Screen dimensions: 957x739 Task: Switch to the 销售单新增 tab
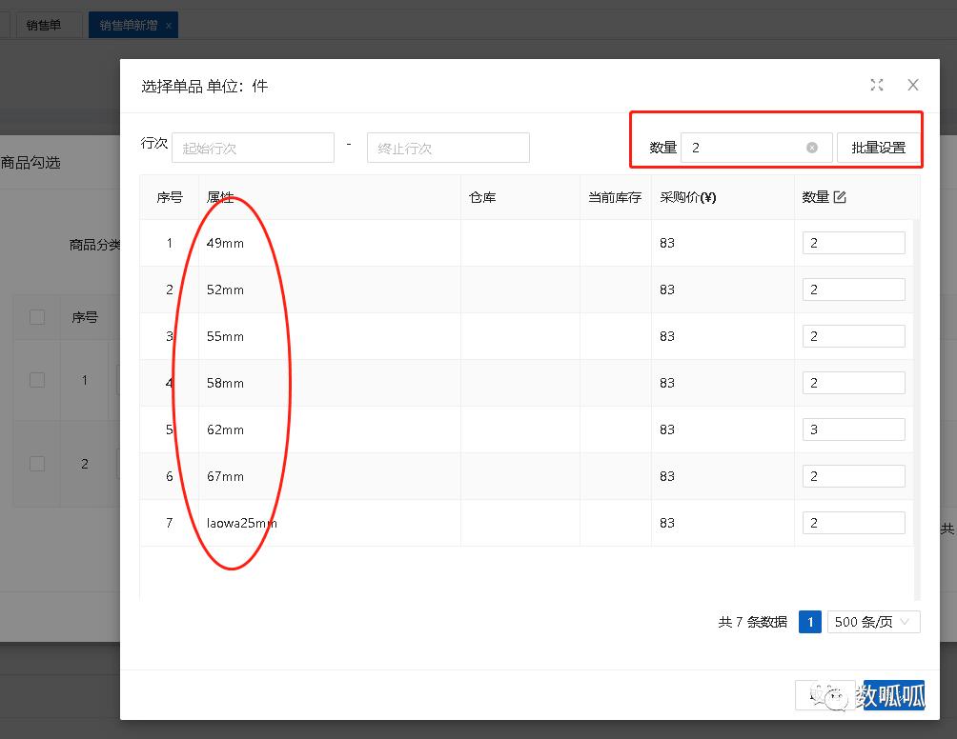(127, 24)
